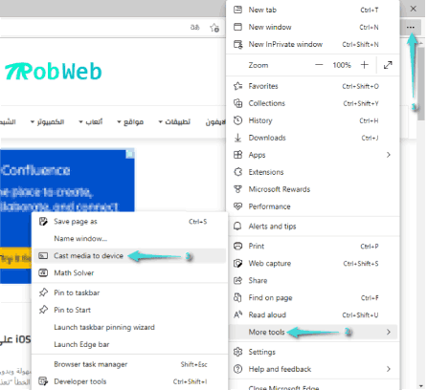Open Browser task manager entry

(x=130, y=364)
